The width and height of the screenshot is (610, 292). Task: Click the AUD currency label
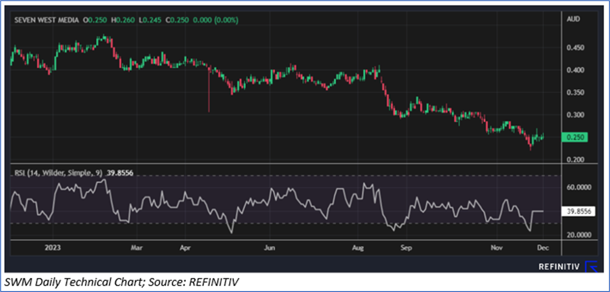click(572, 19)
